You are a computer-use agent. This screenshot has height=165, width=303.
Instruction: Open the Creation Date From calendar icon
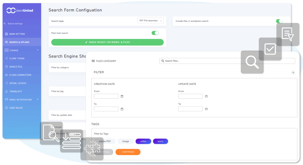coord(122,96)
